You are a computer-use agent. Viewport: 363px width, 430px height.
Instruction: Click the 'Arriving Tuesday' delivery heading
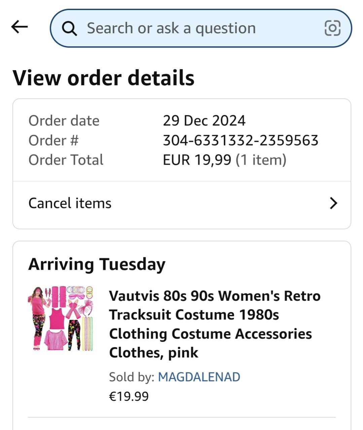click(x=97, y=264)
